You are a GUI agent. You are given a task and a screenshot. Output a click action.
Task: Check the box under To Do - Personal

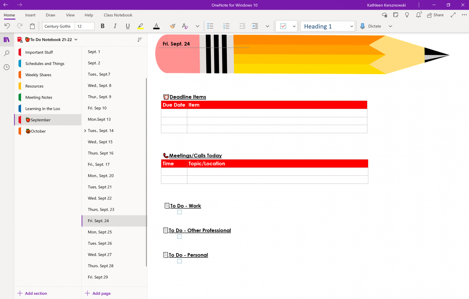coord(179,261)
